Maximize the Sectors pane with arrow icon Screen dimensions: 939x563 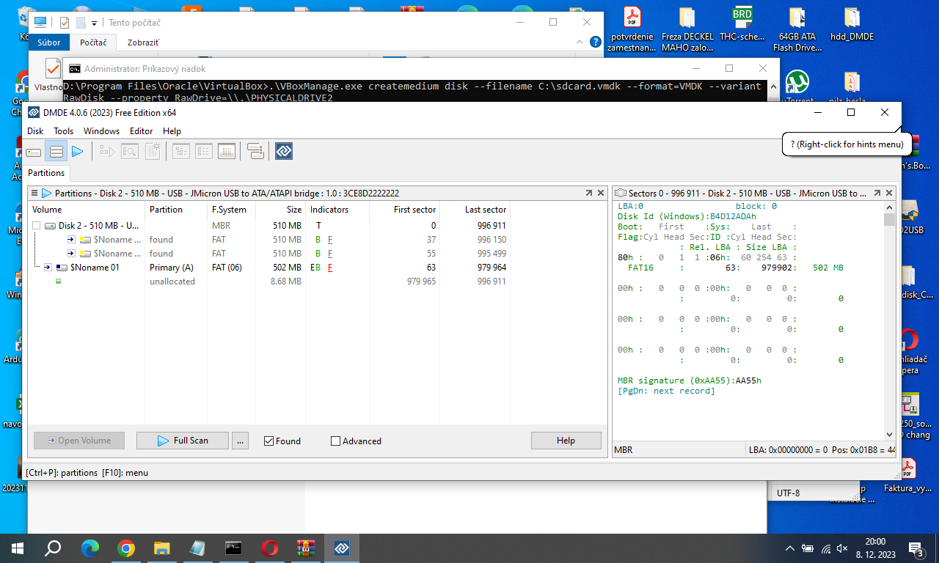(877, 193)
